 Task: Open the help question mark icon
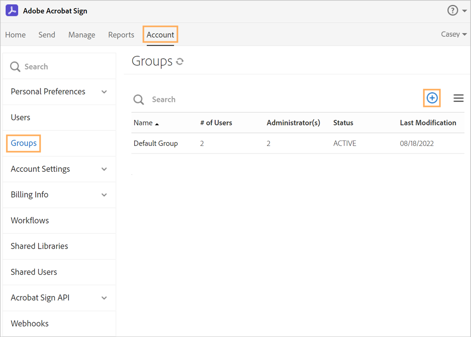tap(453, 11)
